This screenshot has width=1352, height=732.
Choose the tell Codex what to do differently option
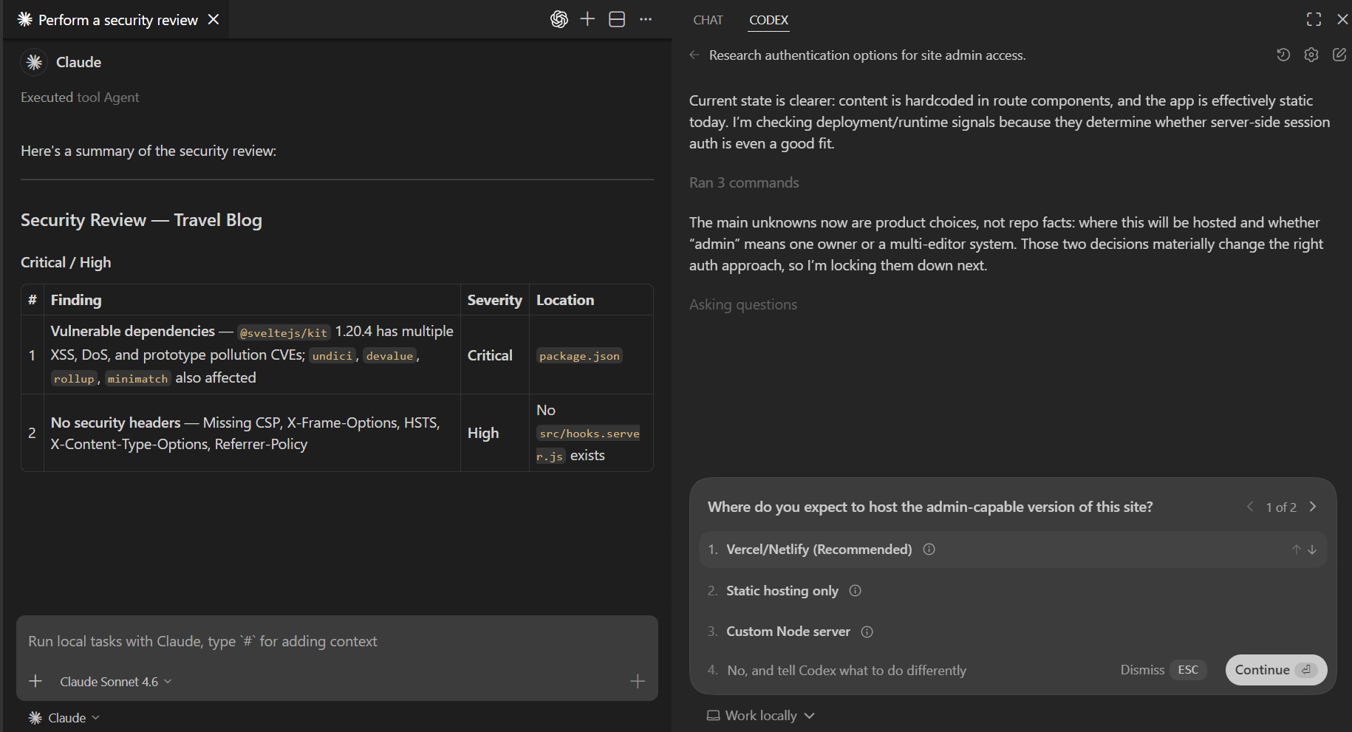(847, 670)
